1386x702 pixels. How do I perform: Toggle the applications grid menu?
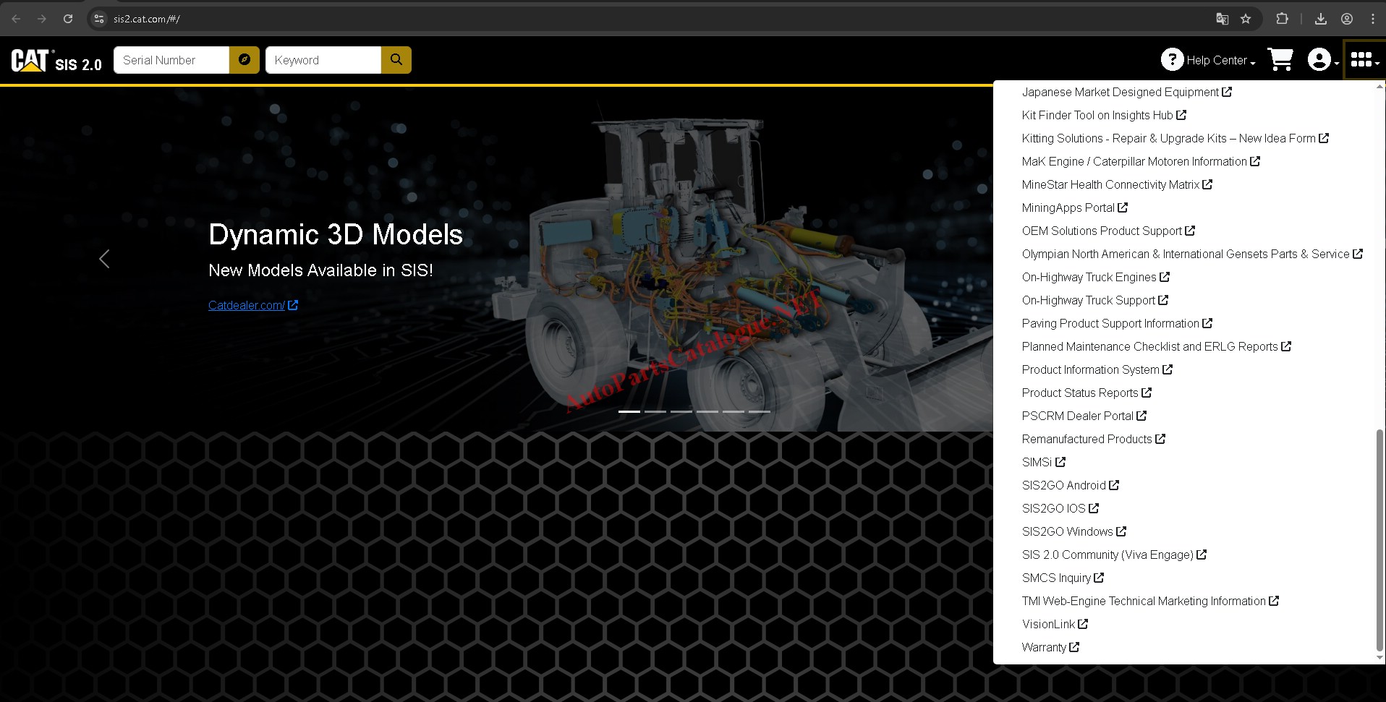pyautogui.click(x=1364, y=60)
